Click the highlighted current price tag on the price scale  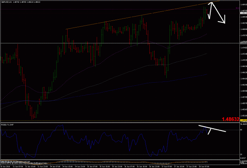pyautogui.click(x=244, y=13)
